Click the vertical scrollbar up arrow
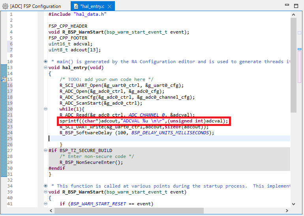 (x=293, y=15)
